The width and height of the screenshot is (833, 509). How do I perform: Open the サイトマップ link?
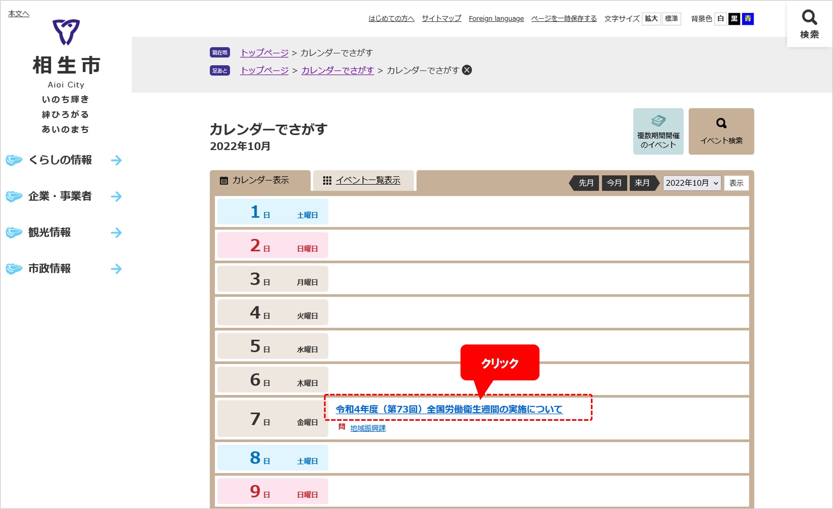click(441, 19)
